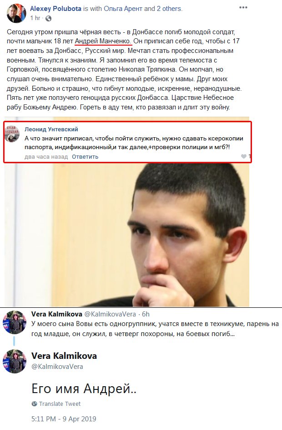Click Alexey Polubota's profile avatar
282x430 pixels.
(16, 13)
